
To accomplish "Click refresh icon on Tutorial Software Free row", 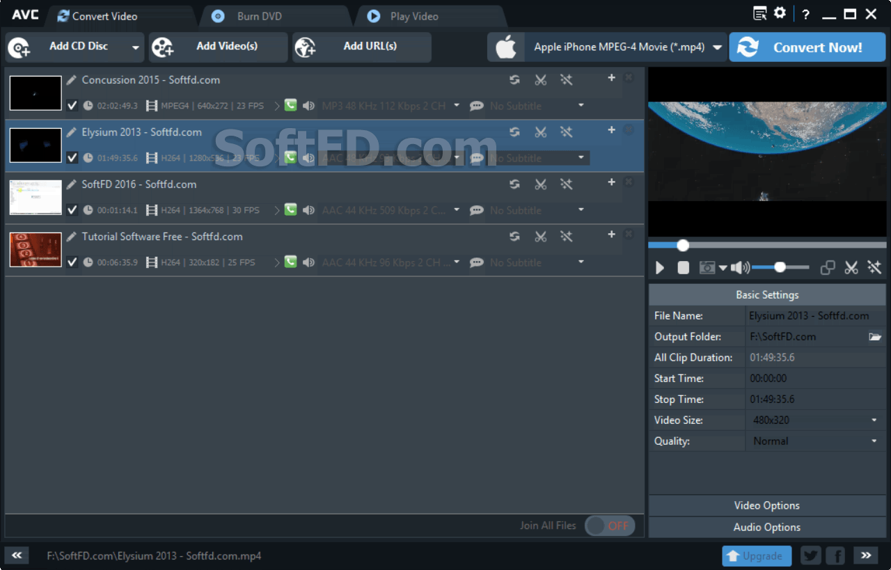I will 514,236.
